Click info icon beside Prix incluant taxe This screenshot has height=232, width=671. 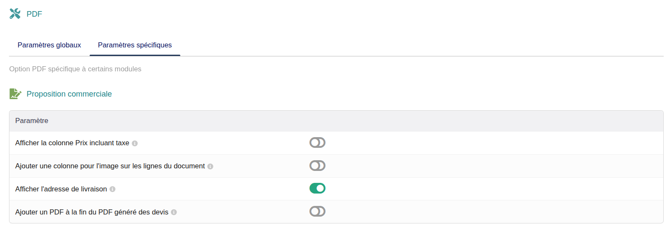[135, 144]
